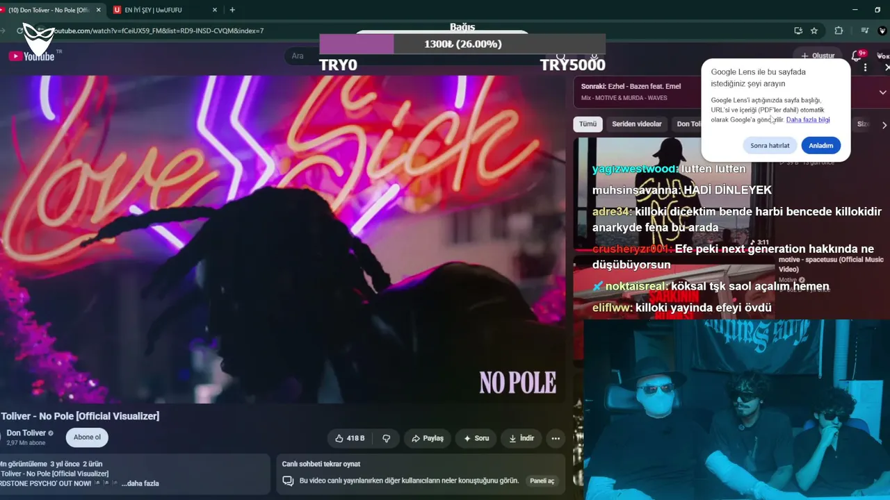Open the browser profile avatar
Screen dimensions: 890x500
point(882,31)
